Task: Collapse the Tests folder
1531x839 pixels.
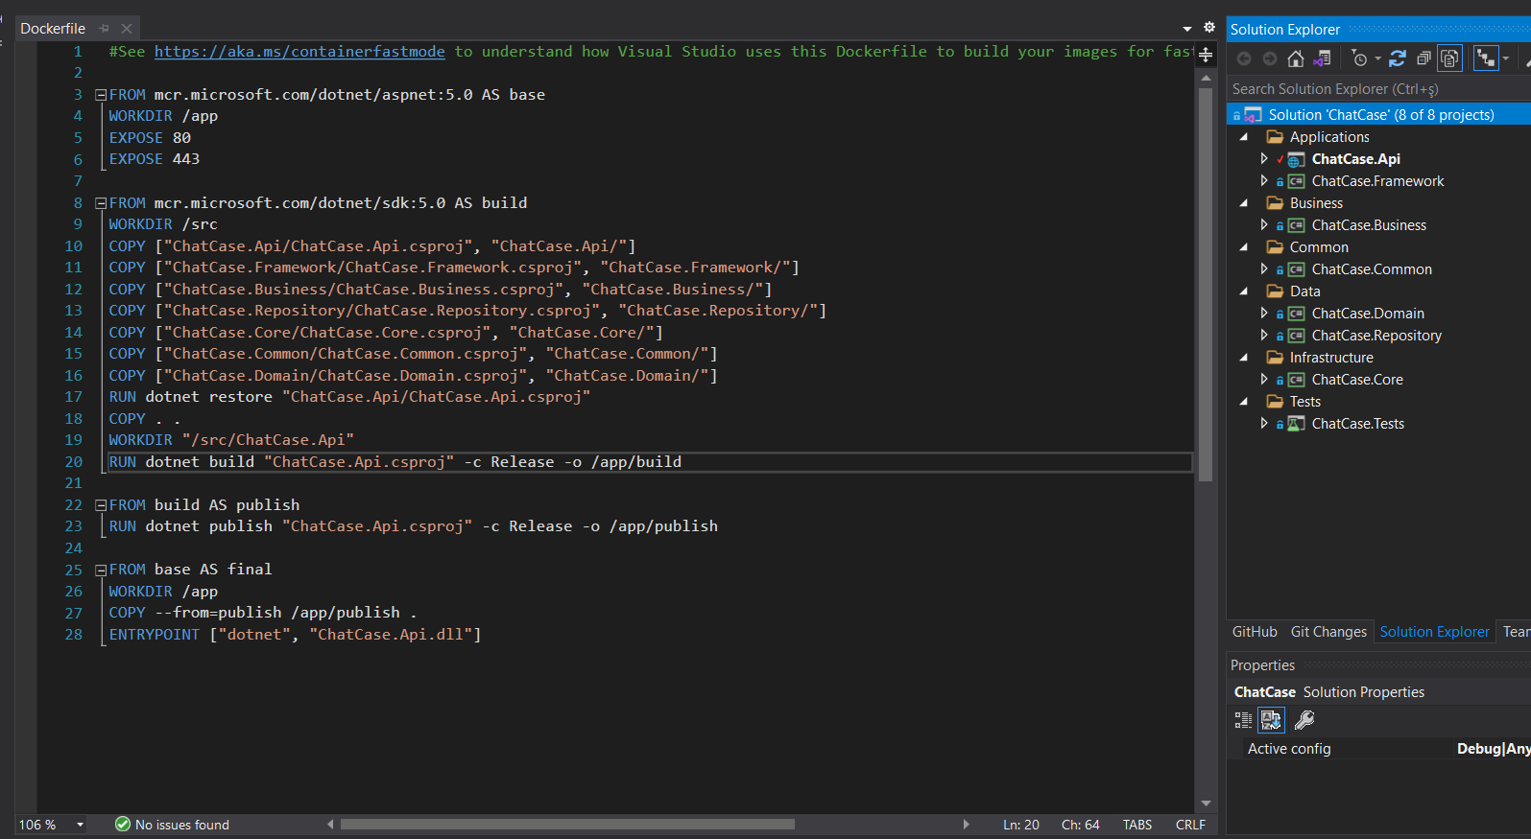Action: pyautogui.click(x=1244, y=402)
